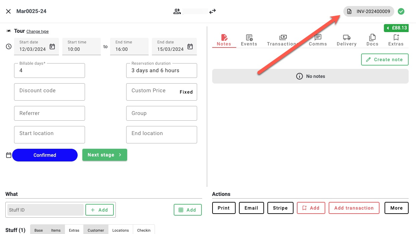Click the end date calendar icon

[190, 46]
